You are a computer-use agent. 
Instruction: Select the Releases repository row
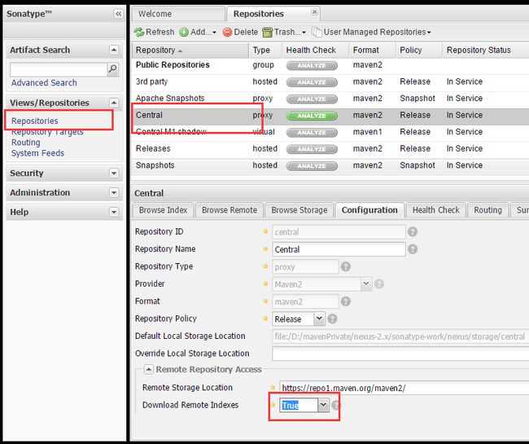click(x=330, y=148)
